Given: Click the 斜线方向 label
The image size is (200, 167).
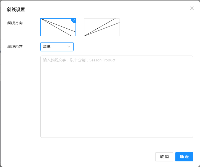Looking at the screenshot, I should click(15, 23).
